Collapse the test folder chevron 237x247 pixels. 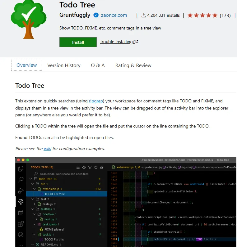coord(33,199)
